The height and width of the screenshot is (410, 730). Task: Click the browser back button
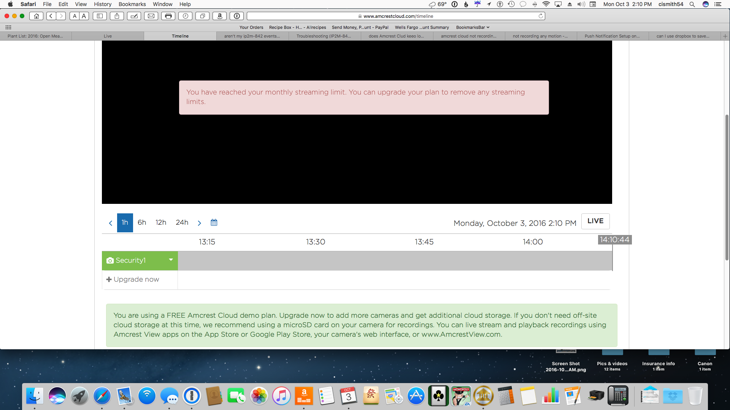51,16
